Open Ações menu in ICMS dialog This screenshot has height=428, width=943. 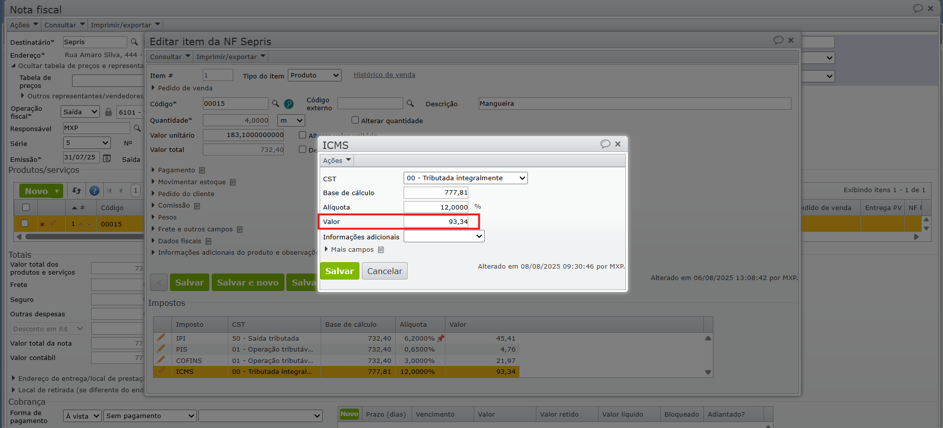[337, 160]
